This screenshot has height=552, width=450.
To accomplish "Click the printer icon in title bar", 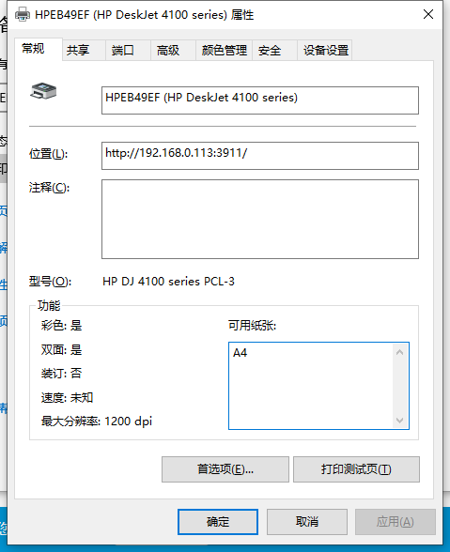I will (x=23, y=14).
